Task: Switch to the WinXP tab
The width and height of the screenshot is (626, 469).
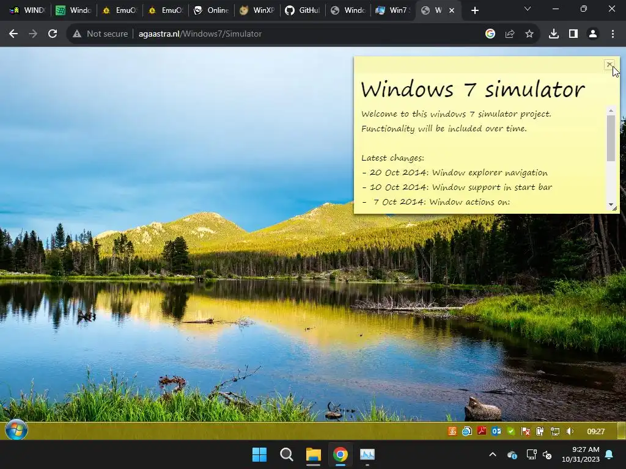Action: [257, 10]
